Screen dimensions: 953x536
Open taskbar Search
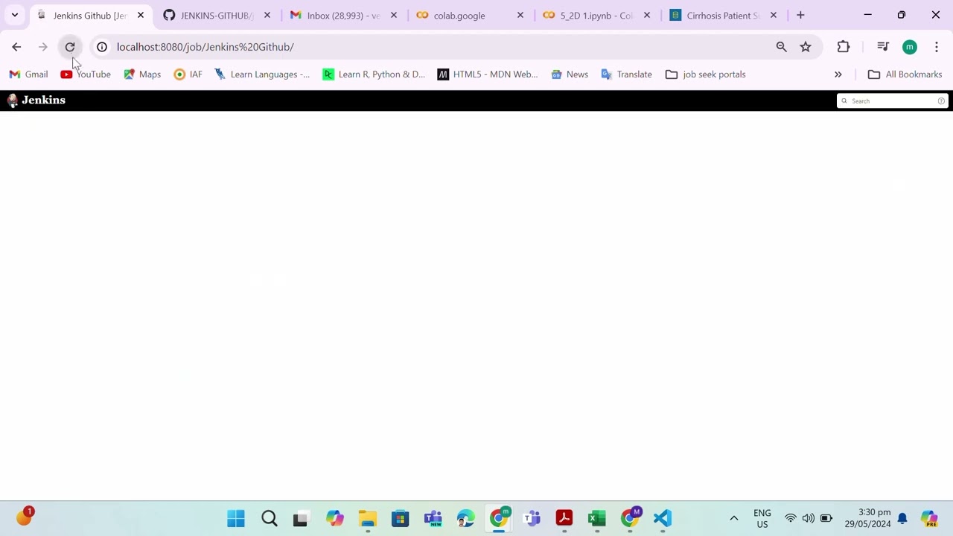click(270, 518)
